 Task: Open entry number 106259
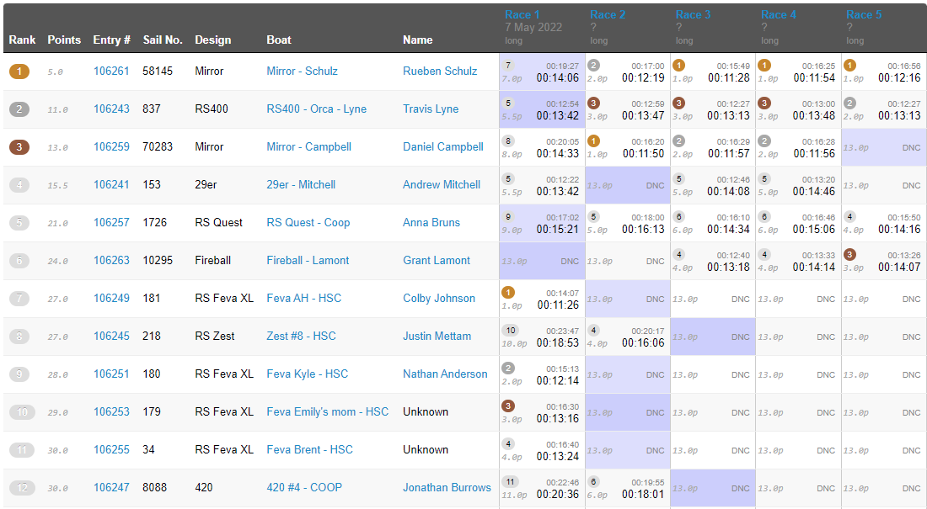pos(111,146)
